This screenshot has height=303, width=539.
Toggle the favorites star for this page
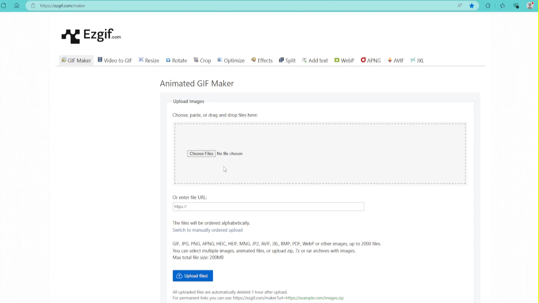[x=472, y=6]
